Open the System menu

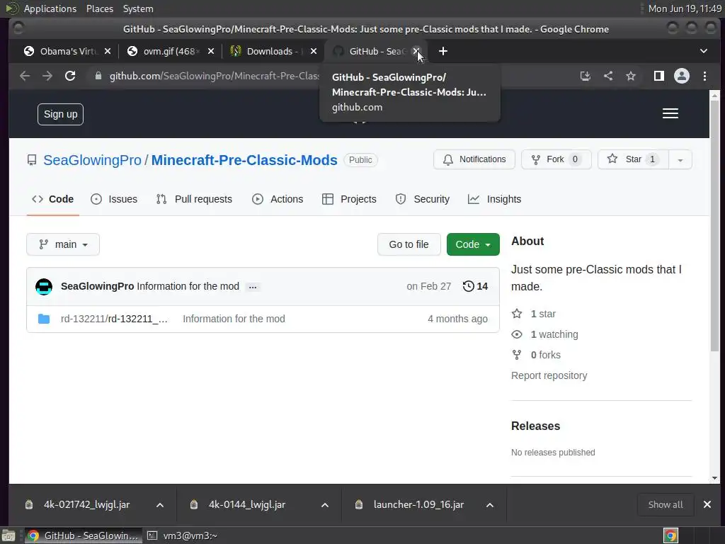pyautogui.click(x=138, y=8)
